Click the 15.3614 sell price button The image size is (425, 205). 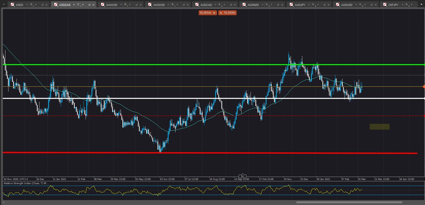pos(207,13)
